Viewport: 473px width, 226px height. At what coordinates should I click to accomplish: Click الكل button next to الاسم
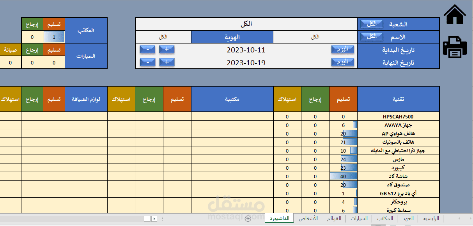click(x=372, y=37)
